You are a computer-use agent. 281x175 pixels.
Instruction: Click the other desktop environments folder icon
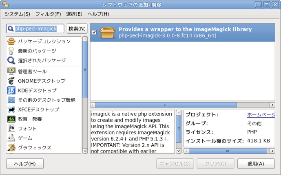11,100
